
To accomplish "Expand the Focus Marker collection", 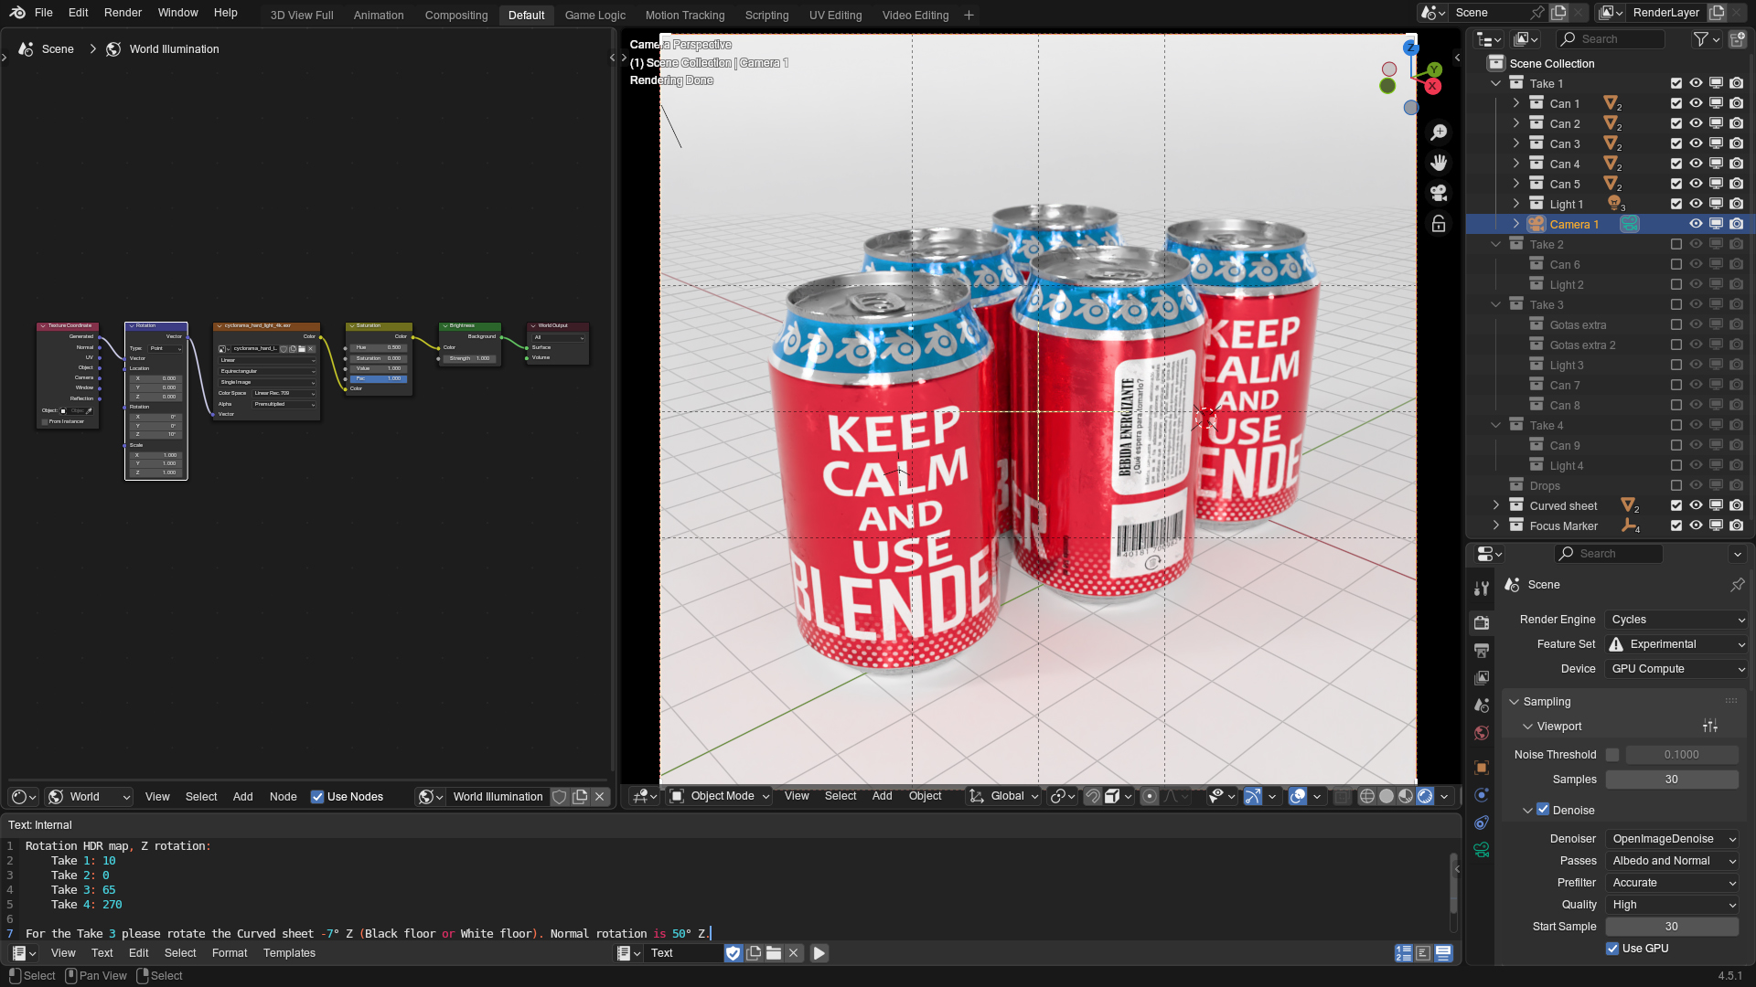I will (1496, 525).
